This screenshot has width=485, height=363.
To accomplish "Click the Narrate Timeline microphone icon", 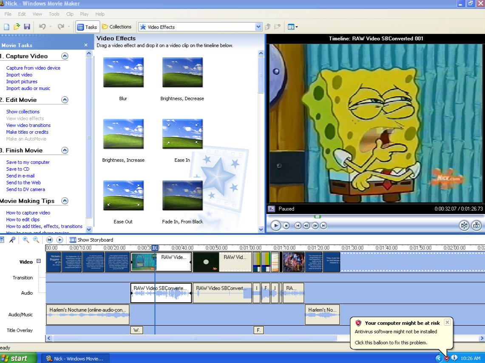I will pos(12,240).
